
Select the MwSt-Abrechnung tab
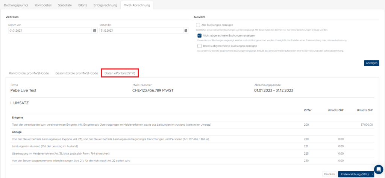point(137,5)
